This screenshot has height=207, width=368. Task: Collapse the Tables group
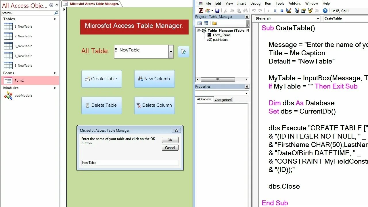[55, 19]
